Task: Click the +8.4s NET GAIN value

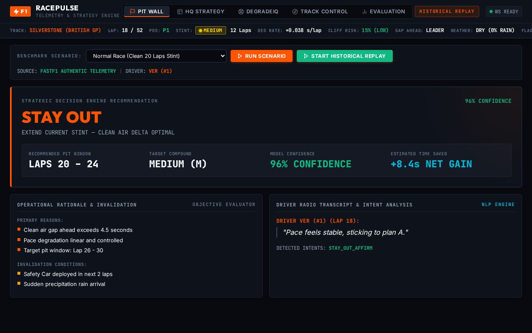Action: point(431,164)
